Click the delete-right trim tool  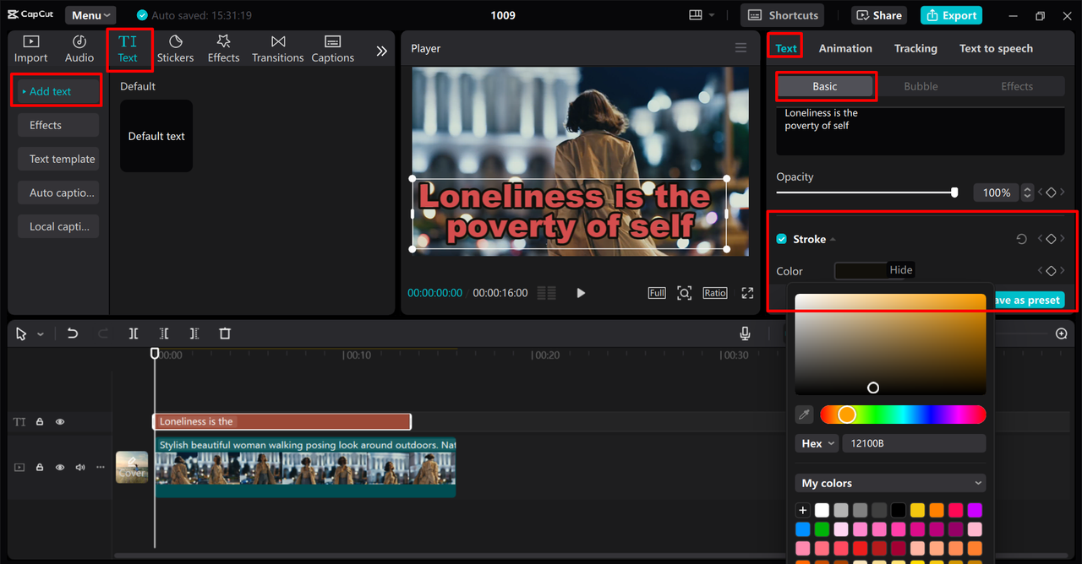coord(194,334)
